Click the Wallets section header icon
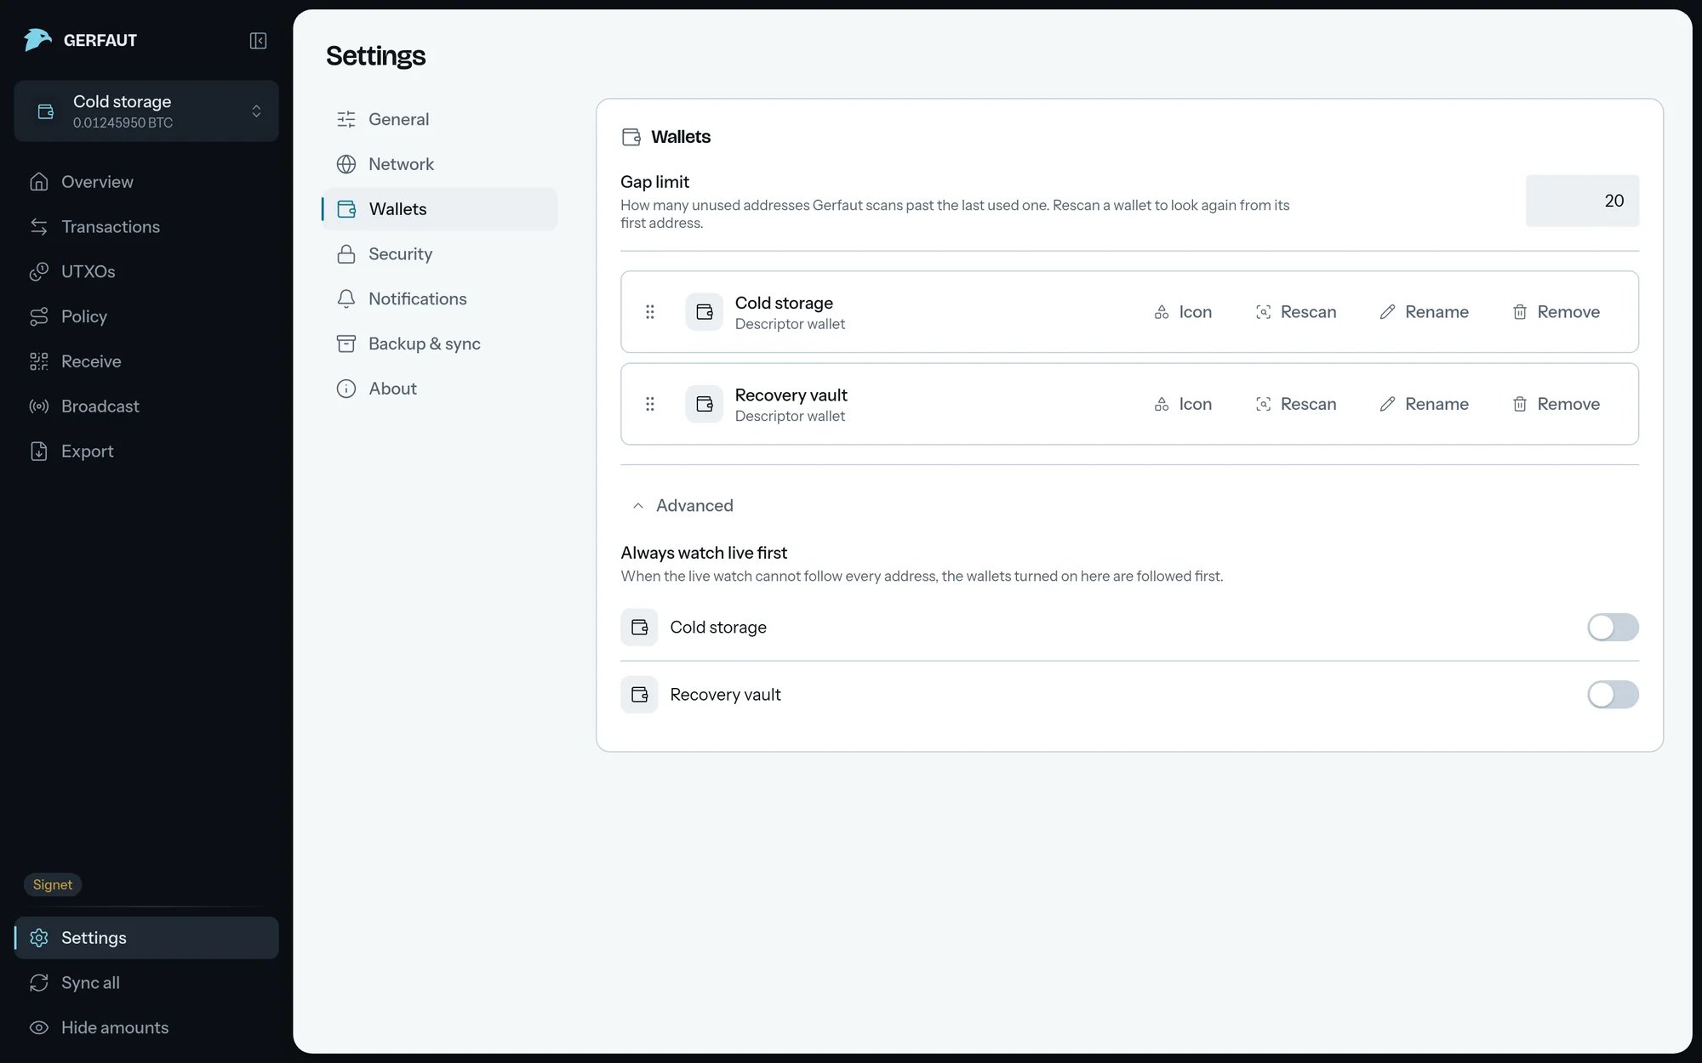Screen dimensions: 1702x1063 click(631, 137)
